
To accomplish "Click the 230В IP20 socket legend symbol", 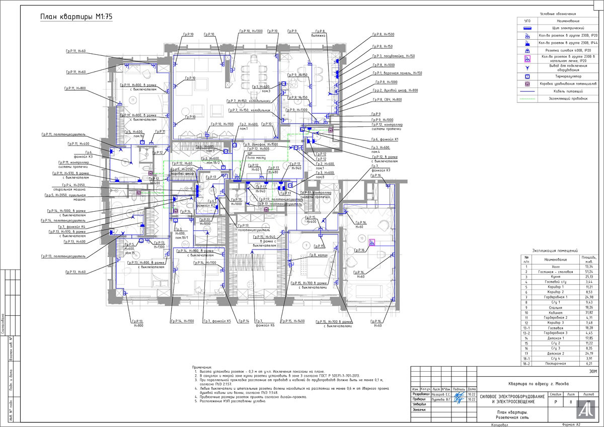I will pos(527,36).
